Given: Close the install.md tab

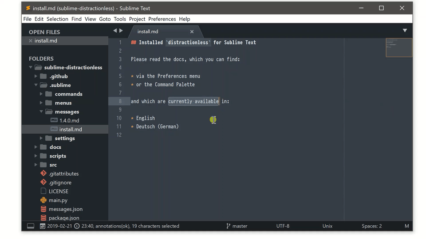Looking at the screenshot, I should point(192,32).
